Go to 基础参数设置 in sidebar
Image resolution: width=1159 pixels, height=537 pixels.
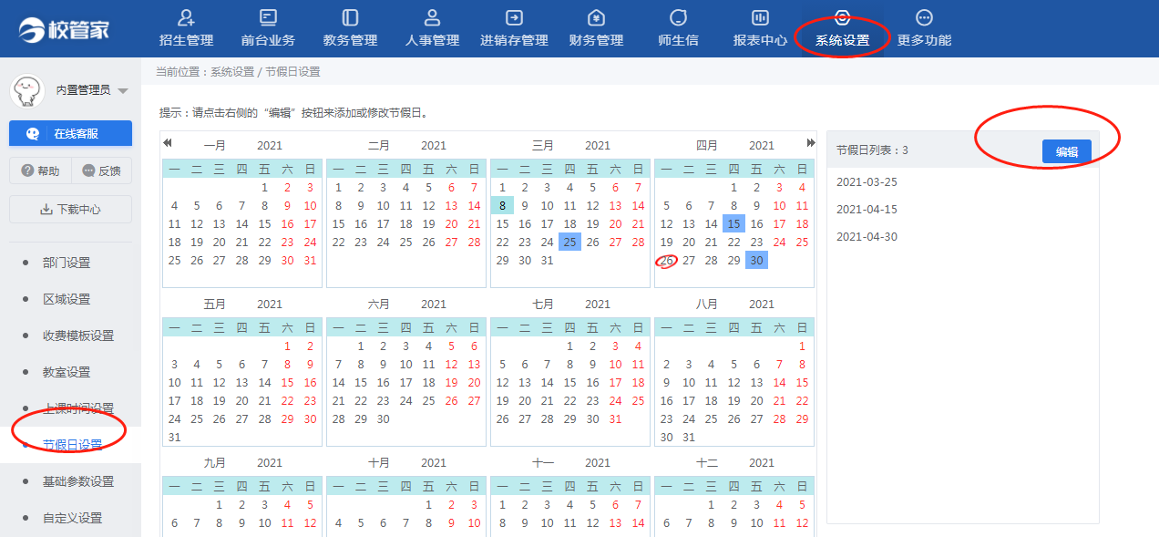point(78,481)
